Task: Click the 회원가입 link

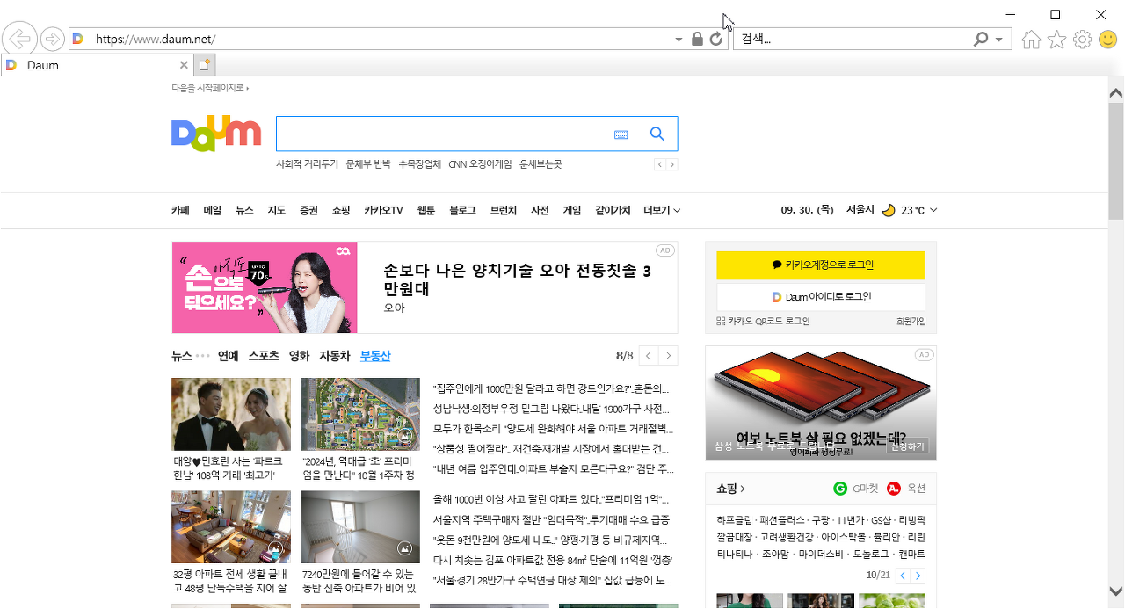Action: tap(911, 322)
